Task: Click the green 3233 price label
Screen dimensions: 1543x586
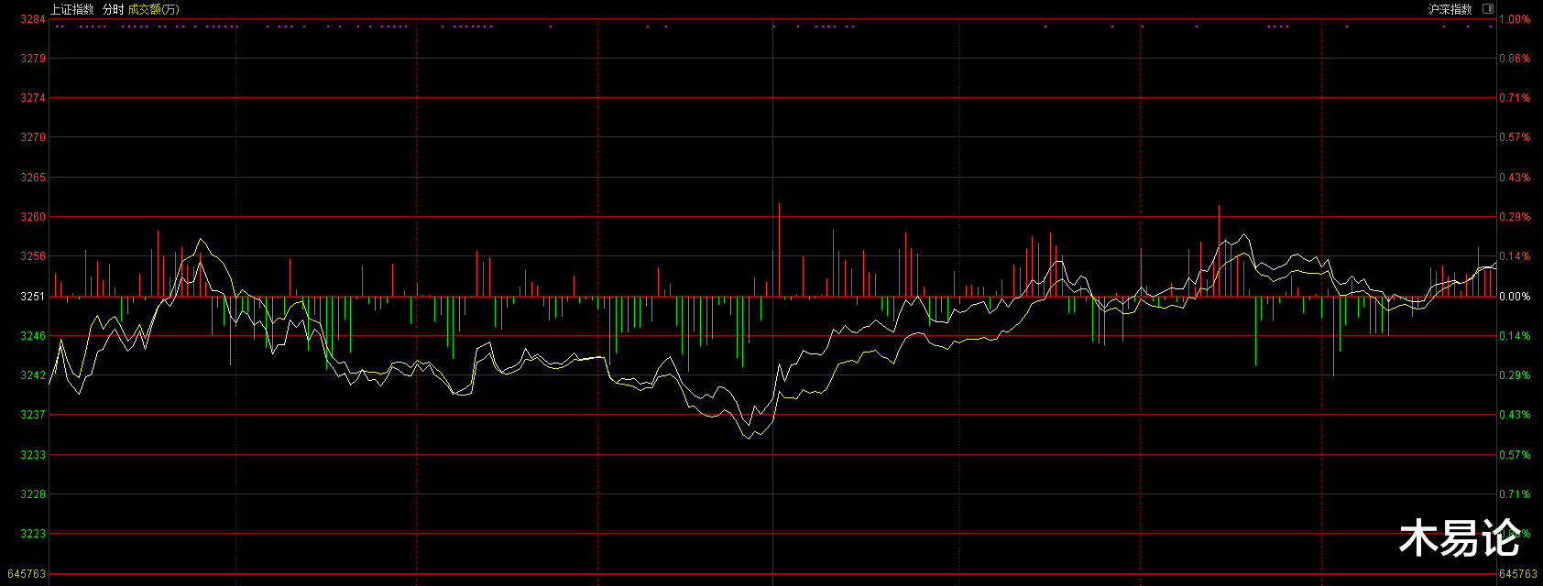Action: [x=33, y=455]
